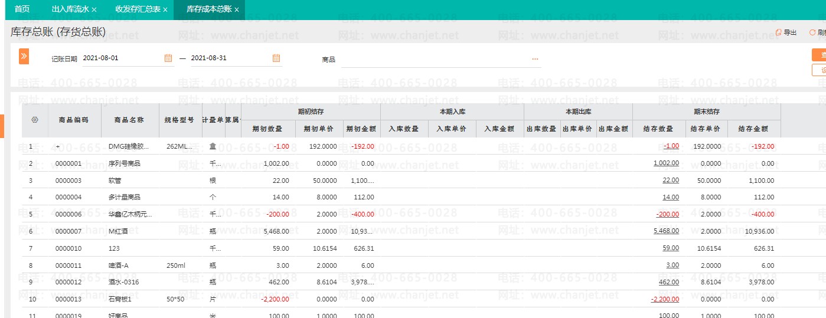
Task: Click the 期初金额 column header
Action: coord(361,128)
